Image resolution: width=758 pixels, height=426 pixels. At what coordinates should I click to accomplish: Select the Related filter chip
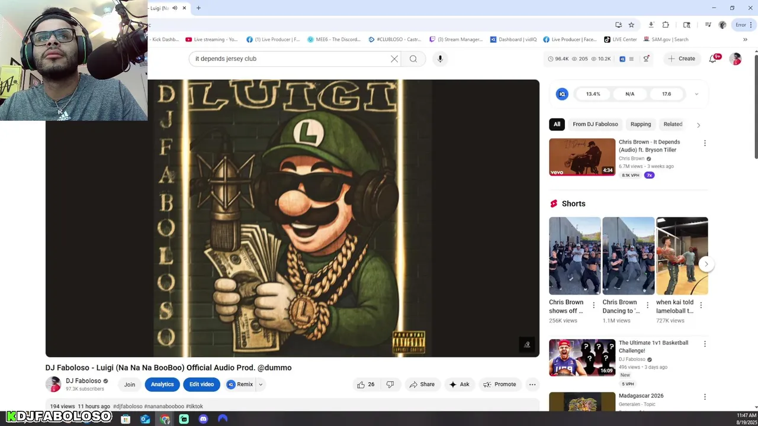pyautogui.click(x=673, y=124)
